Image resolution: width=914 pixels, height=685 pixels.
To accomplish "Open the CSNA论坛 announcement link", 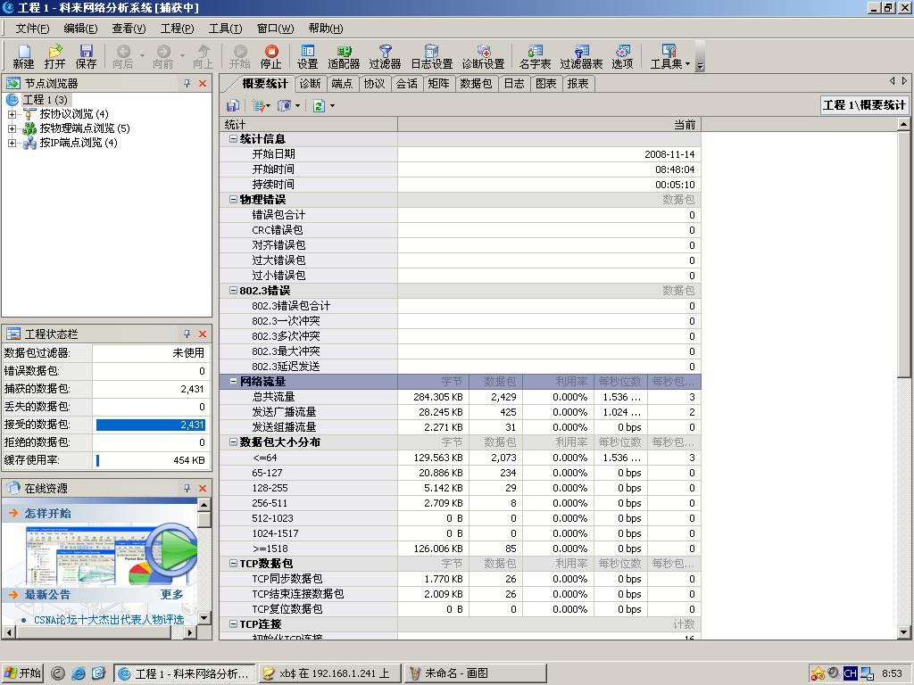I will coord(109,619).
